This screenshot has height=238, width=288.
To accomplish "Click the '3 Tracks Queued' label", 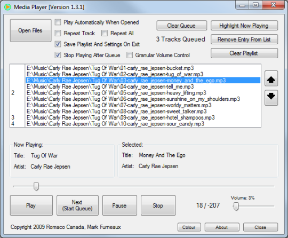I will (181, 39).
